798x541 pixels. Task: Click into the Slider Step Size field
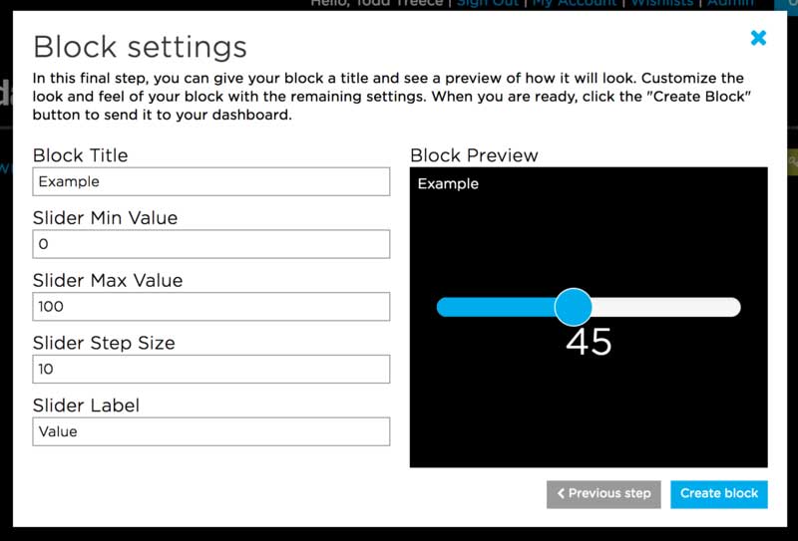[x=210, y=369]
